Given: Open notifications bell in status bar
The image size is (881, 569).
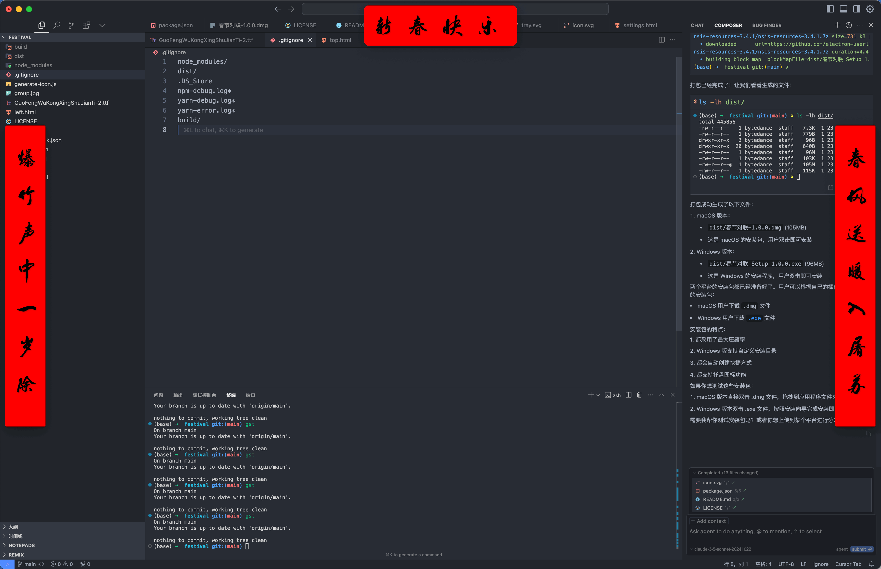Looking at the screenshot, I should [x=871, y=564].
